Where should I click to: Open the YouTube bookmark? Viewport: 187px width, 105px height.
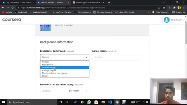click(7, 12)
